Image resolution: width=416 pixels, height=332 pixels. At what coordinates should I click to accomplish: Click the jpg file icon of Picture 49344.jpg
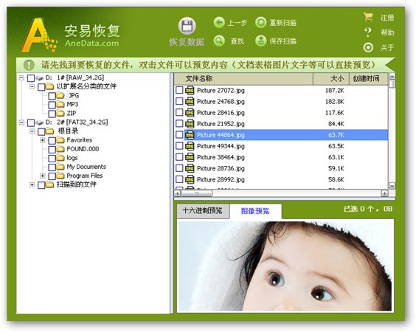click(x=190, y=146)
